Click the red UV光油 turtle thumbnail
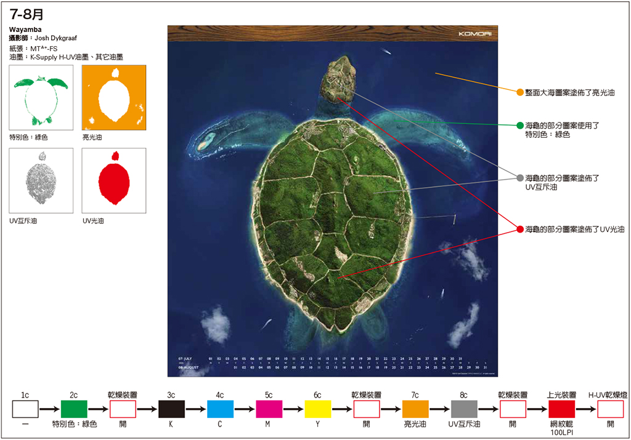This screenshot has width=631, height=440. point(114,180)
